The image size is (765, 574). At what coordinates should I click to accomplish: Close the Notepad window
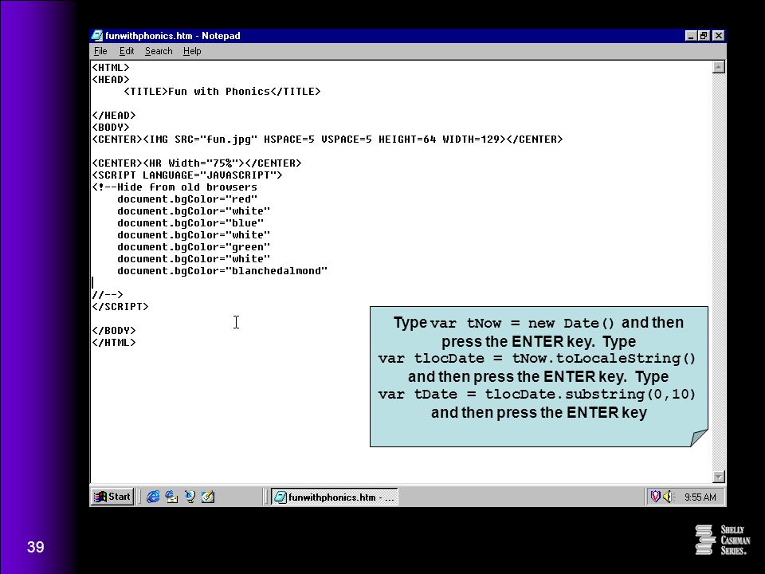pos(718,36)
